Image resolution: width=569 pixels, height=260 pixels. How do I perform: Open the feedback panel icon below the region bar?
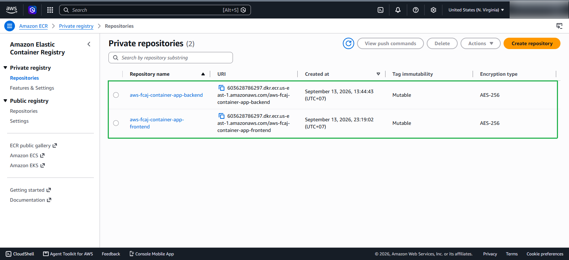[x=559, y=26]
